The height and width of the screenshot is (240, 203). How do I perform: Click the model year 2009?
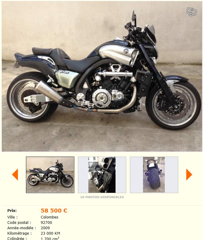[45, 228]
